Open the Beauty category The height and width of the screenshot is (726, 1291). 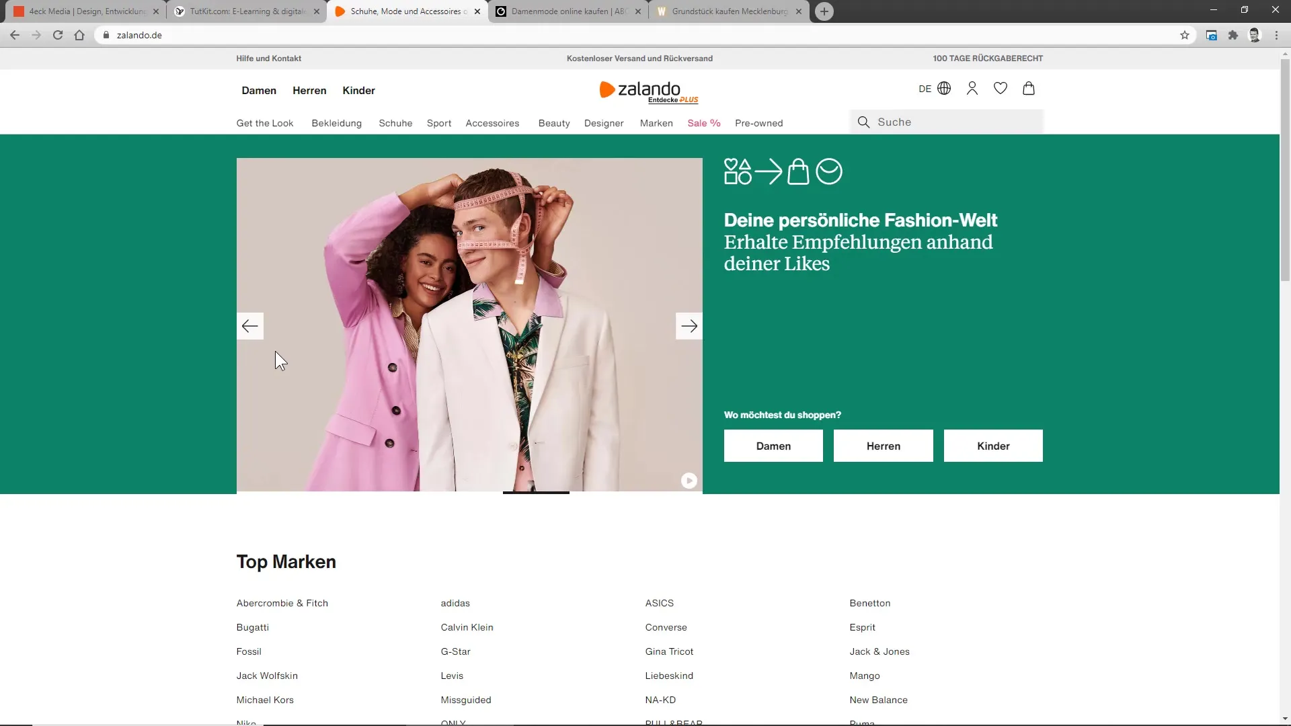(554, 123)
